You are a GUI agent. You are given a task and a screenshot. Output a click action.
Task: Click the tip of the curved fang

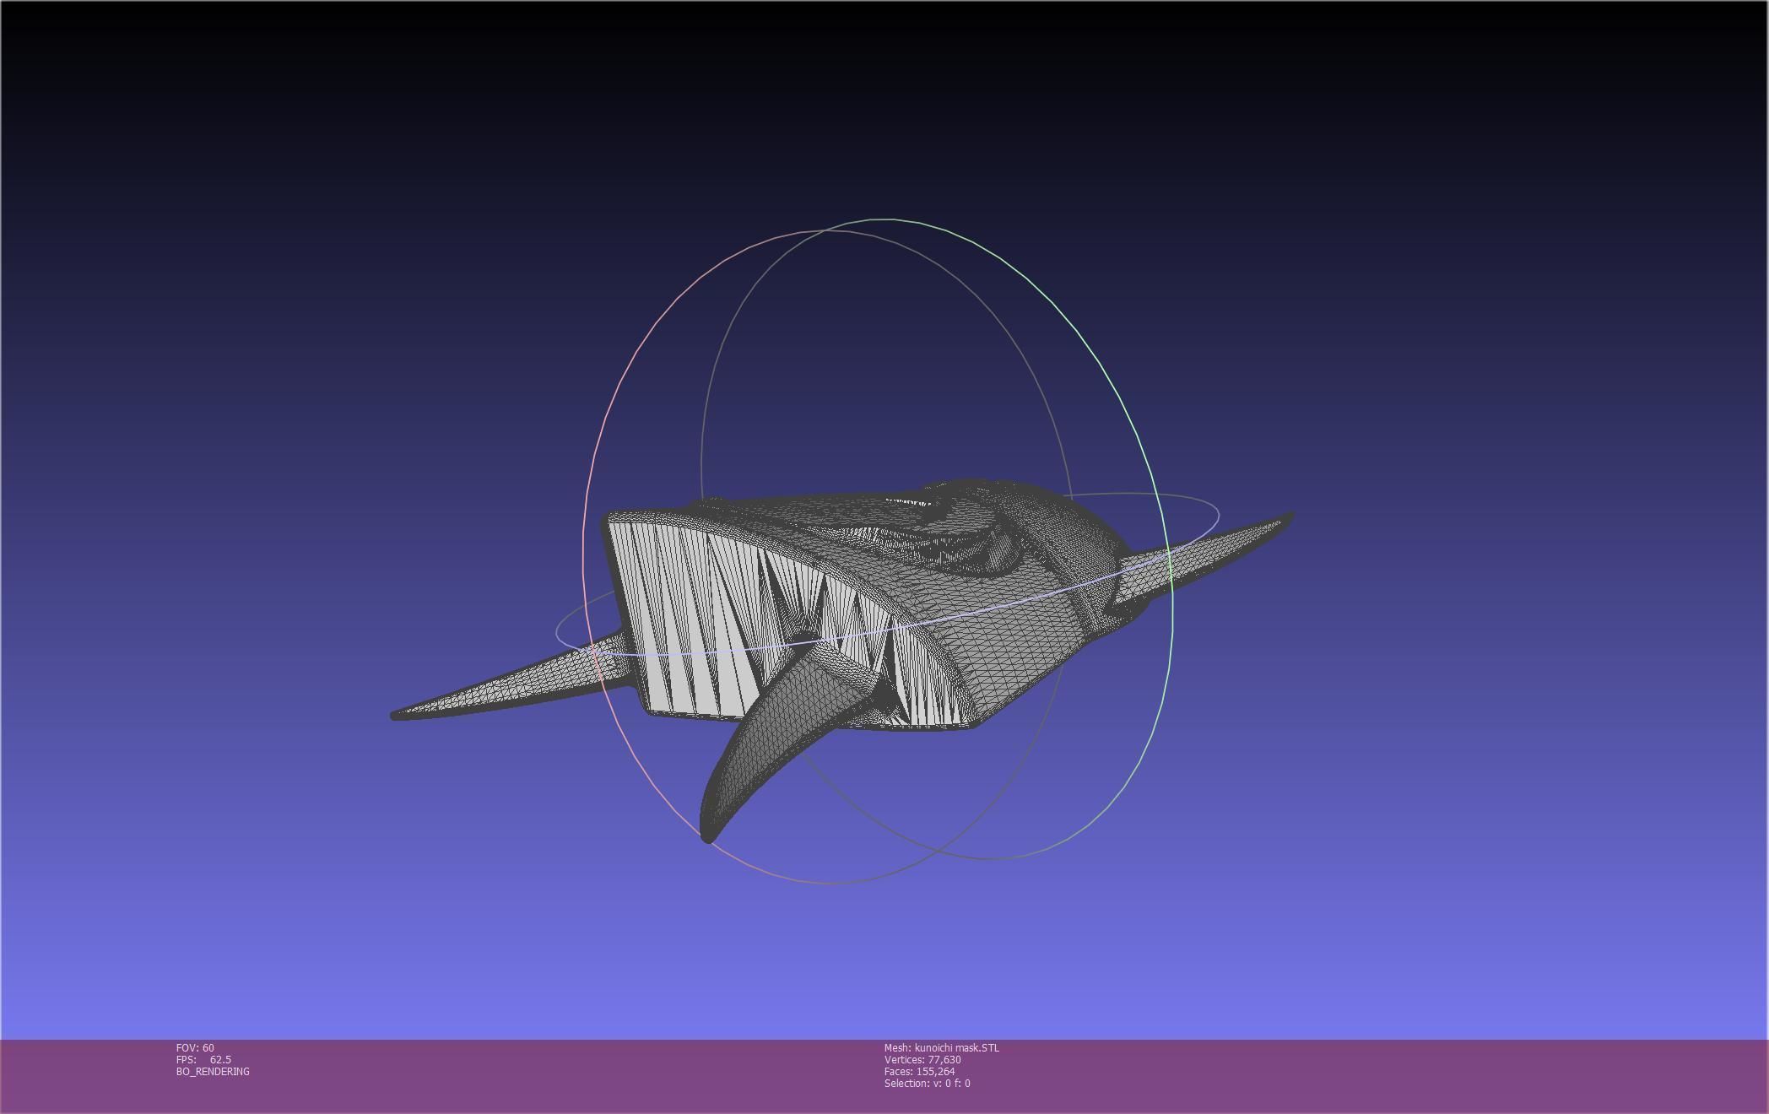tap(707, 836)
